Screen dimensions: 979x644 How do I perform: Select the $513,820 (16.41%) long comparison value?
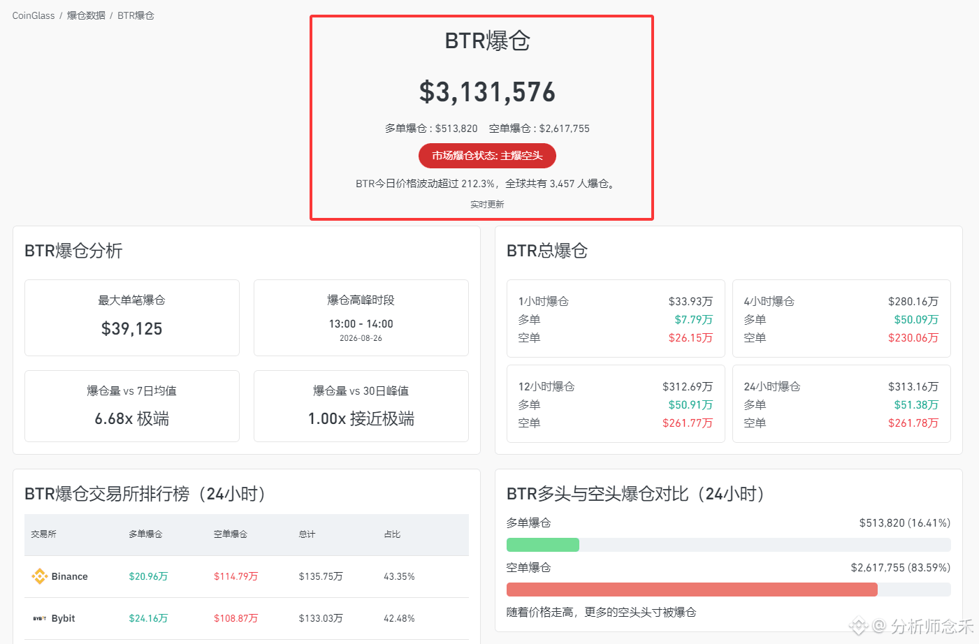[x=905, y=523]
